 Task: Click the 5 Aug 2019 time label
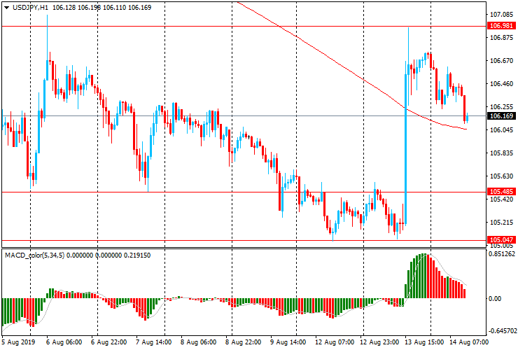pyautogui.click(x=18, y=342)
